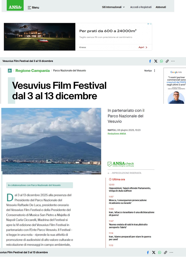Open more share options in top bar

173,61
